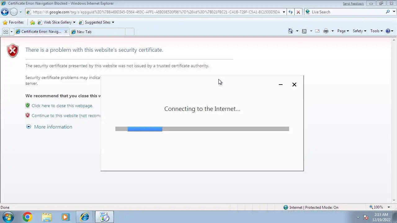
Task: Open the Home icon dropdown arrow
Action: pyautogui.click(x=297, y=31)
